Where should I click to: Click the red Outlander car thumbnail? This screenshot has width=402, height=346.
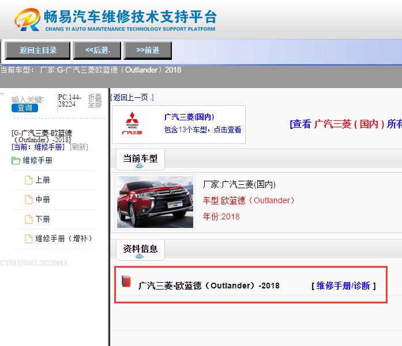pos(155,202)
